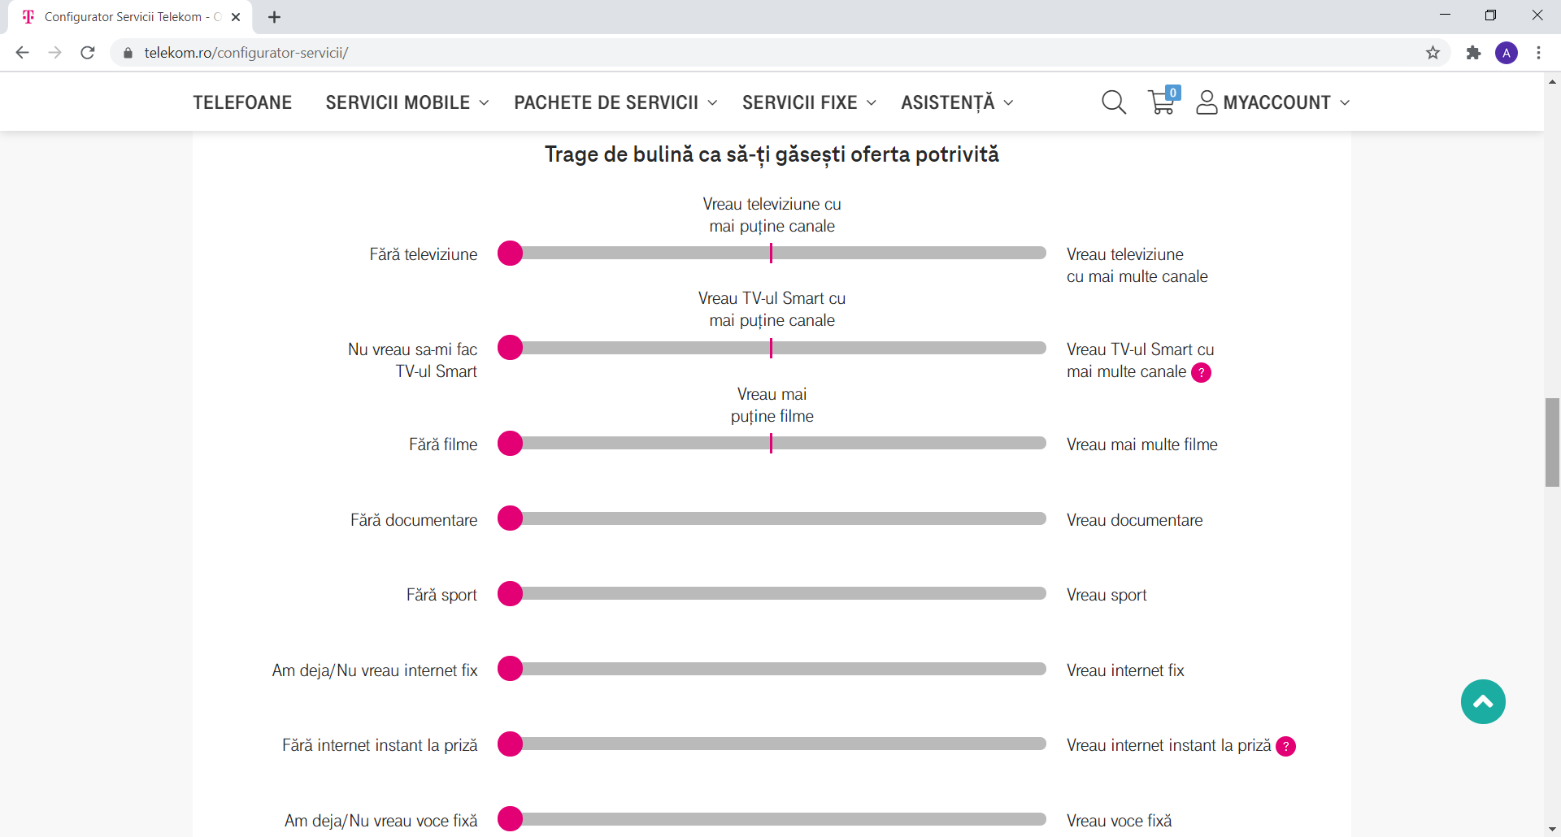Open the Telefoane menu item
Screen dimensions: 1561x837
pyautogui.click(x=242, y=102)
